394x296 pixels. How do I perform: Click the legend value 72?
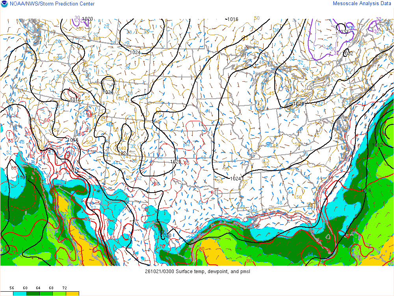[x=64, y=288]
